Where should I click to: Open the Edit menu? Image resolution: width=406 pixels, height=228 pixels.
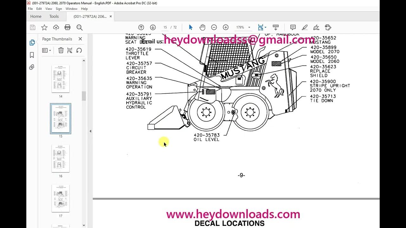39,9
